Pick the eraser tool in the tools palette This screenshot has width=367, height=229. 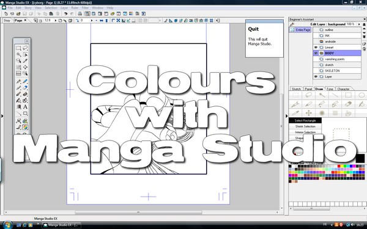(25, 87)
